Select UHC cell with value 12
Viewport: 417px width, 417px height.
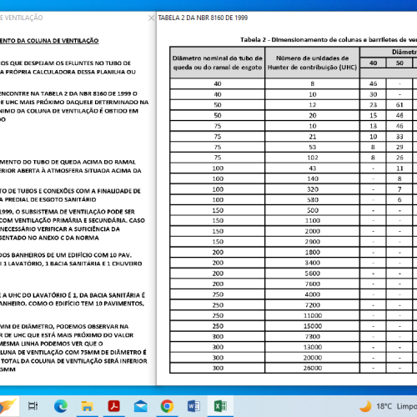click(312, 105)
